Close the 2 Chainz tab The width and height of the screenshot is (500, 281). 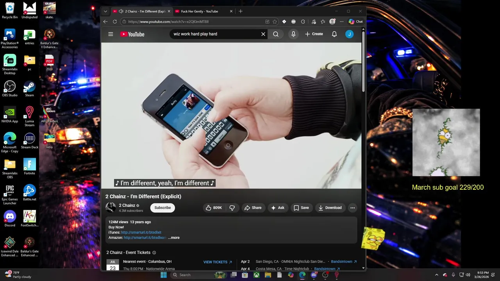[169, 11]
